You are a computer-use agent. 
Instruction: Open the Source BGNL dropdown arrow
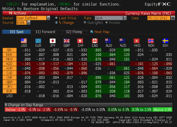click(x=29, y=23)
